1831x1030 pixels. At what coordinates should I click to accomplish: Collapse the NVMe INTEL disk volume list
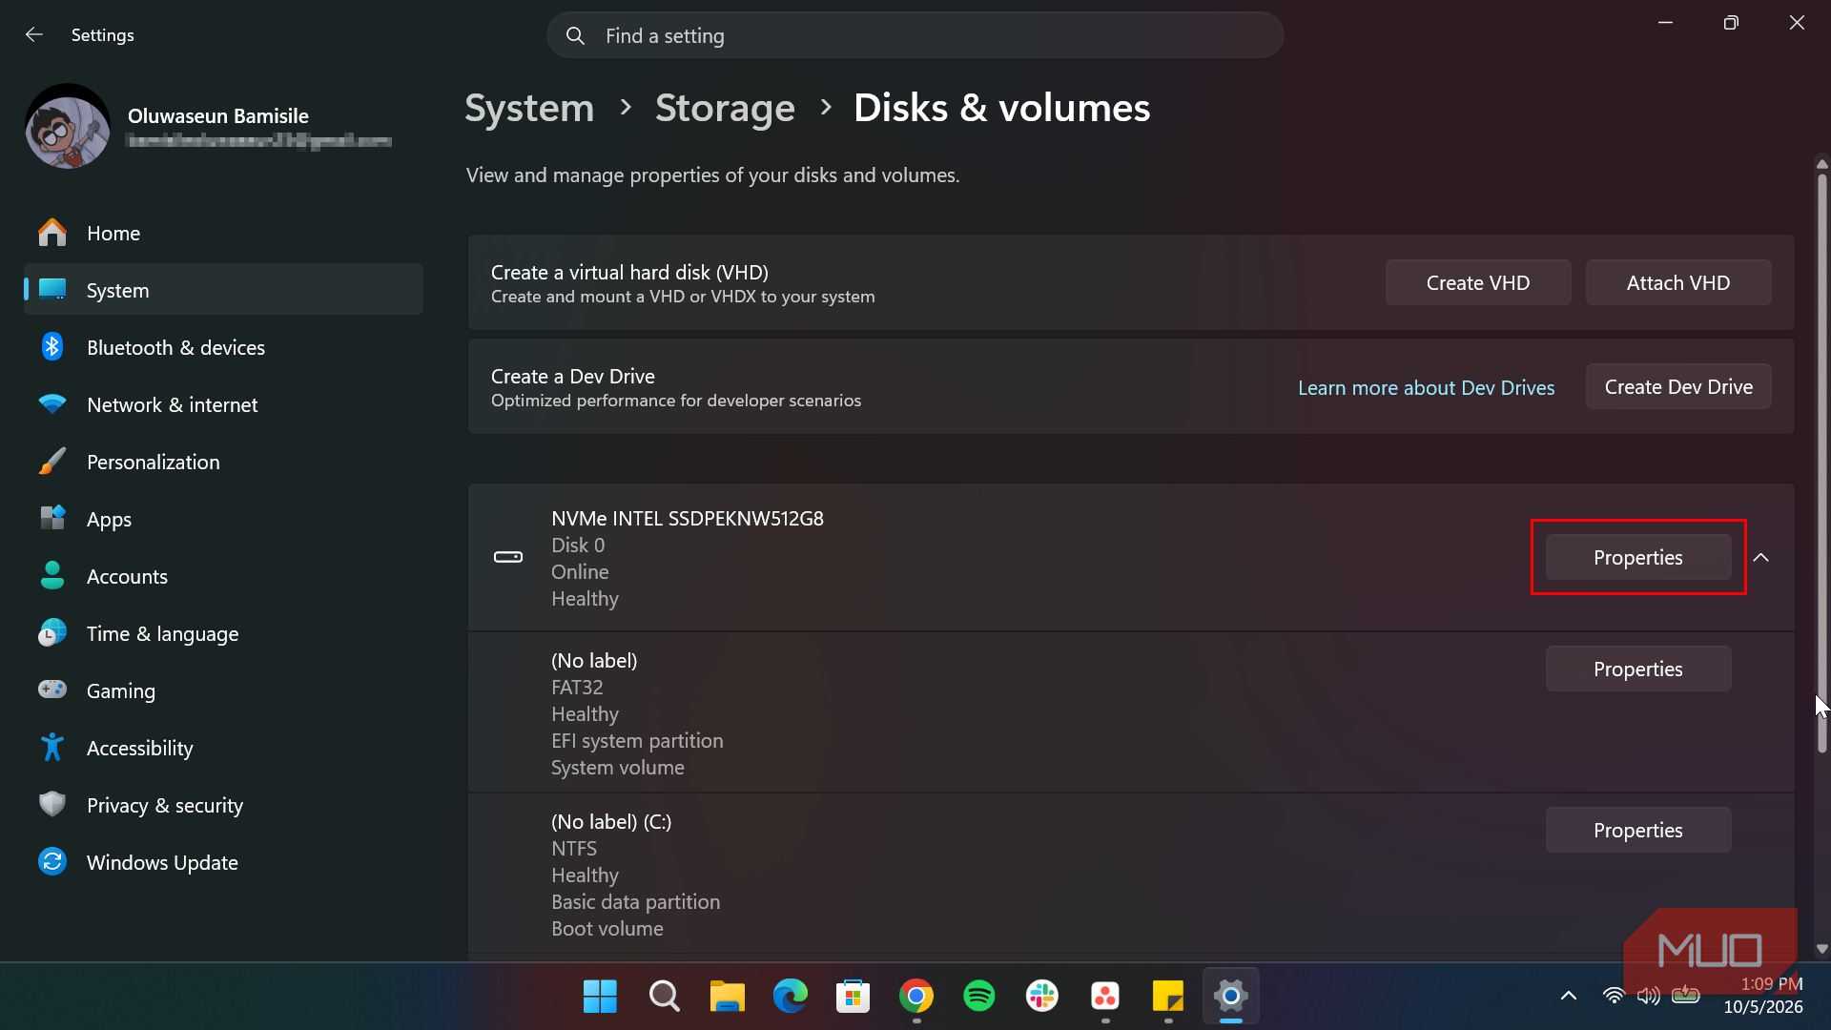[x=1760, y=557]
